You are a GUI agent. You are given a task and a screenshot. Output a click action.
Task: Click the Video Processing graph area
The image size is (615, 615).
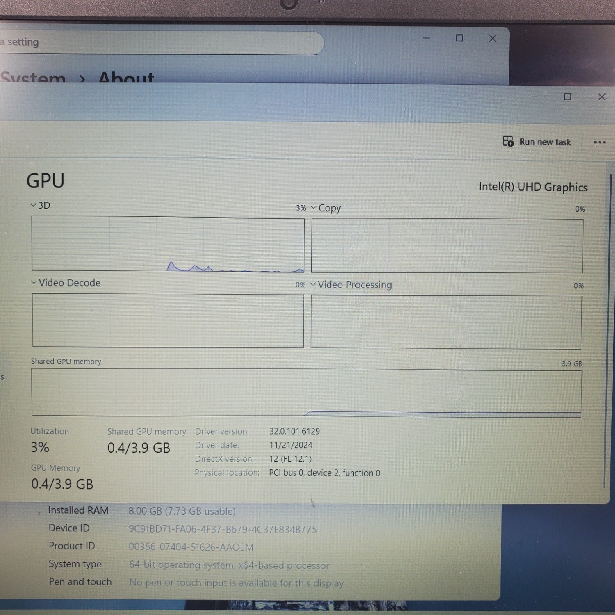point(446,322)
